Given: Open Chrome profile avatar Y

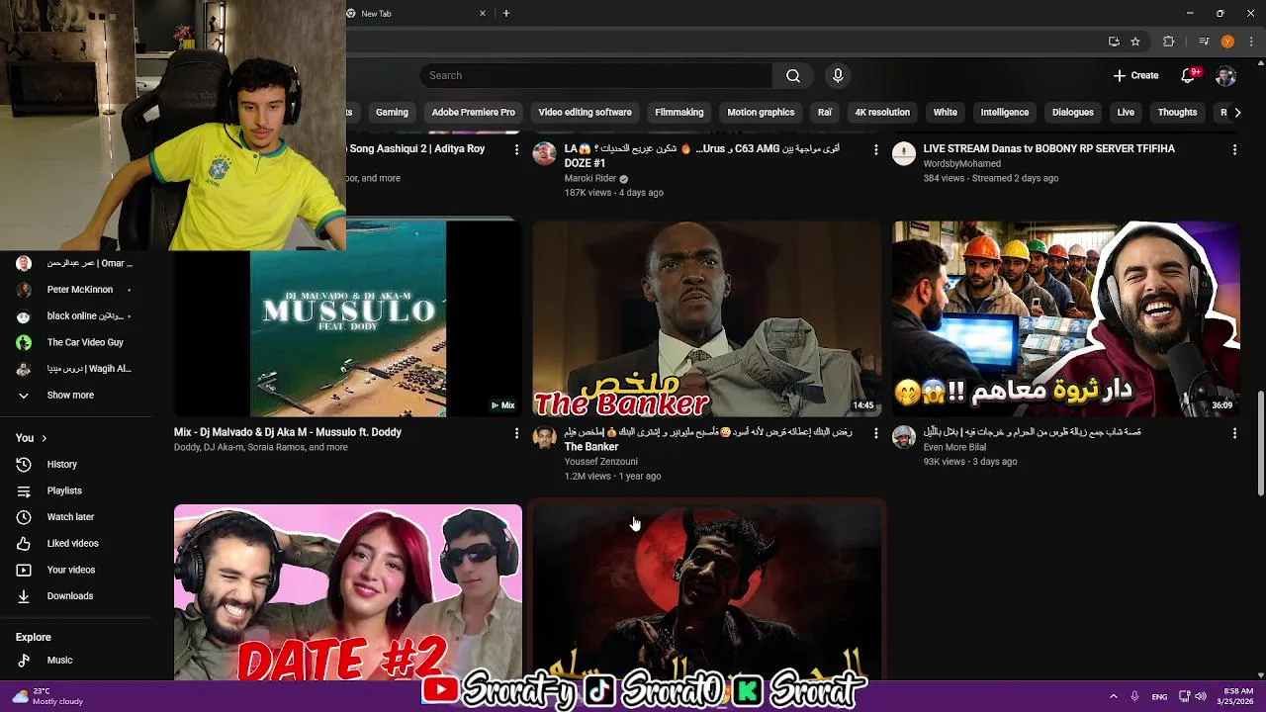Looking at the screenshot, I should coord(1227,42).
